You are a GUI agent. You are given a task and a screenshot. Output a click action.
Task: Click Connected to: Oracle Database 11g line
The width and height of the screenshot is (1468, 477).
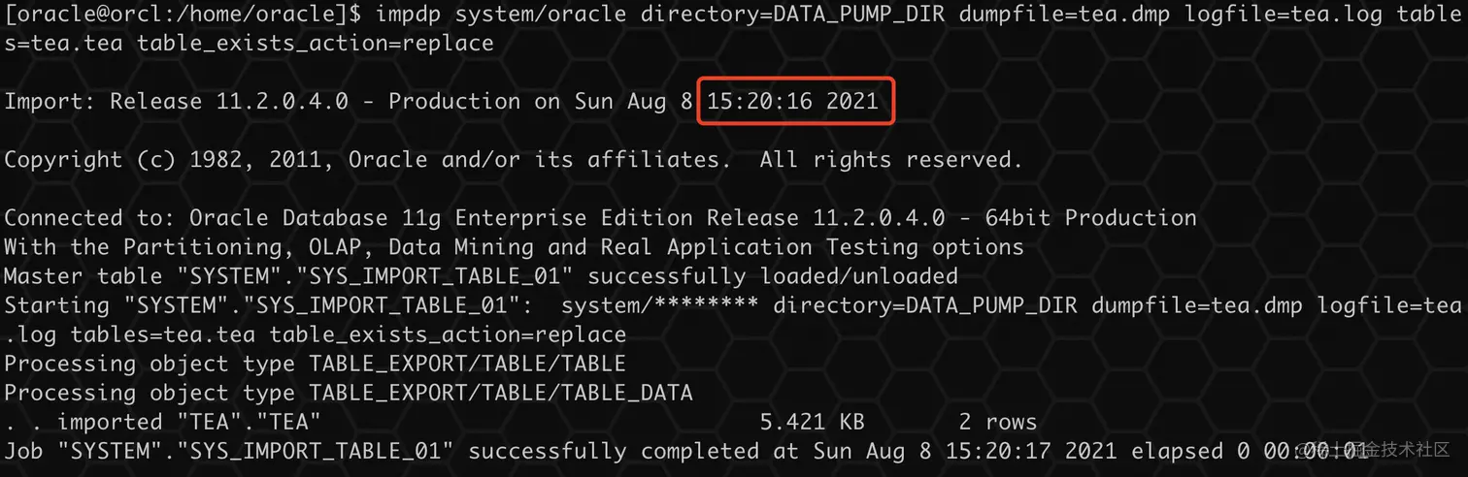coord(600,218)
